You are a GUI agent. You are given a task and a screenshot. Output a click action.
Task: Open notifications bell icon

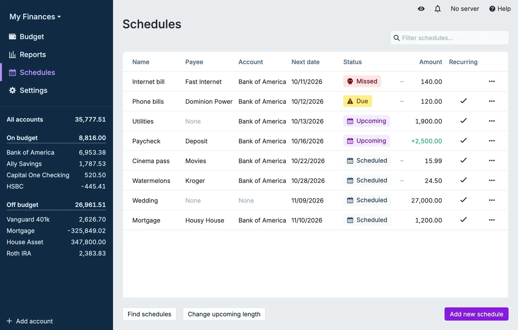pos(438,9)
